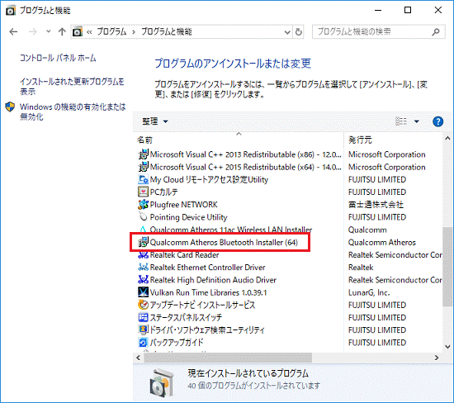
Task: Select the バックアップガイド icon
Action: pos(143,343)
